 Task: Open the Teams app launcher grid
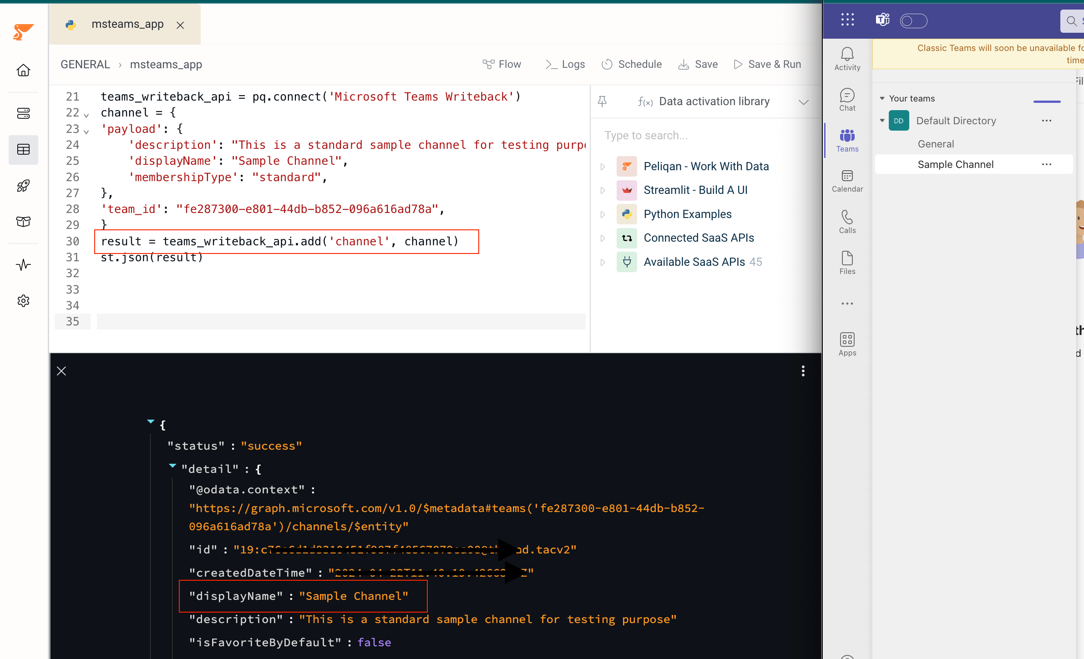click(x=847, y=20)
